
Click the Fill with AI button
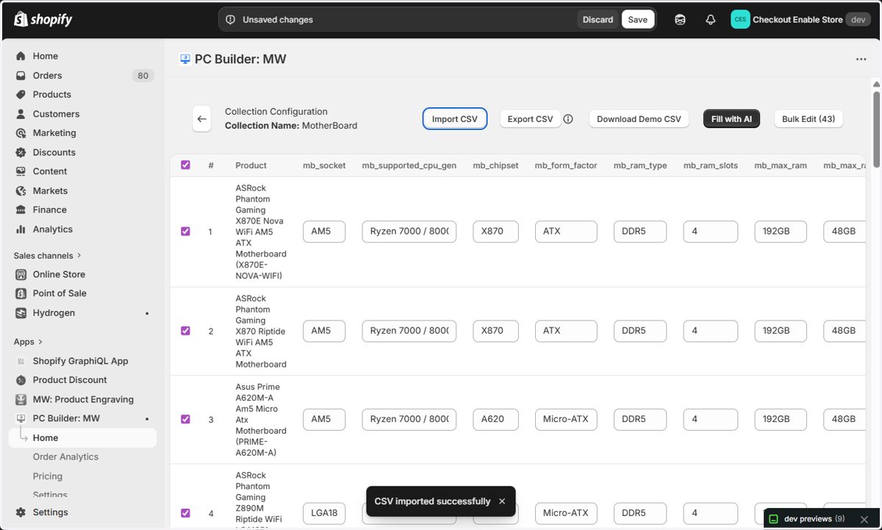pyautogui.click(x=731, y=119)
